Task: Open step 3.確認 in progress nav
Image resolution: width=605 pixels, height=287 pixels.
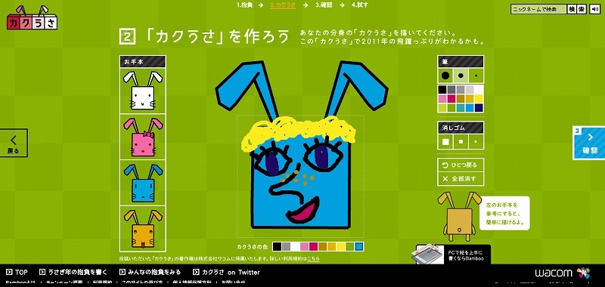Action: 324,5
